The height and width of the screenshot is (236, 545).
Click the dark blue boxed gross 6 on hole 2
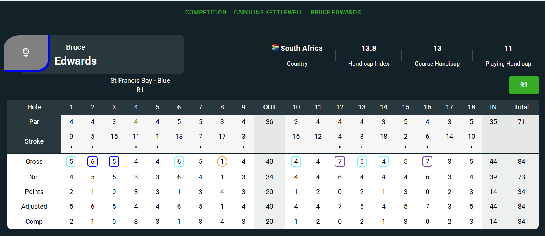coord(93,162)
